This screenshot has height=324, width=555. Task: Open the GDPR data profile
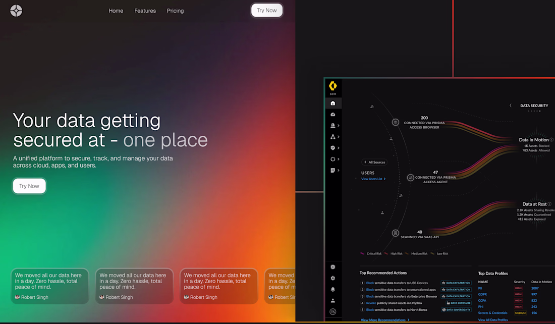tap(482, 294)
